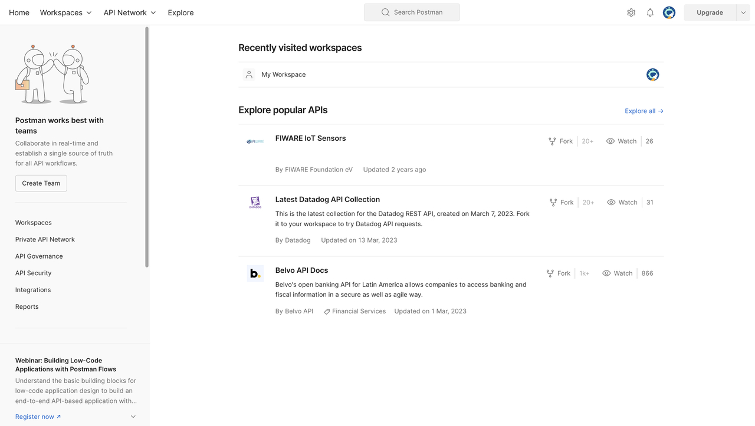This screenshot has width=755, height=426.
Task: Click the Datadog collection logo
Action: pos(255,203)
